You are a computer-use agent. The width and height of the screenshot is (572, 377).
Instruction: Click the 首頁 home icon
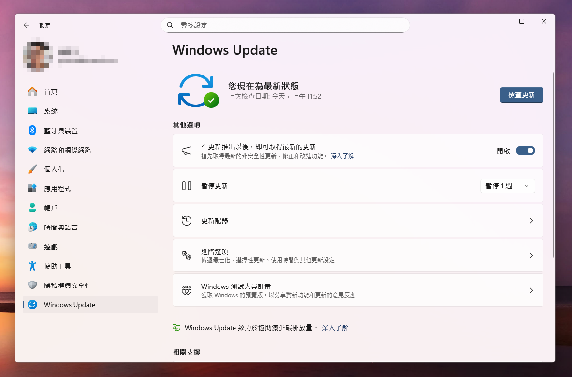32,92
